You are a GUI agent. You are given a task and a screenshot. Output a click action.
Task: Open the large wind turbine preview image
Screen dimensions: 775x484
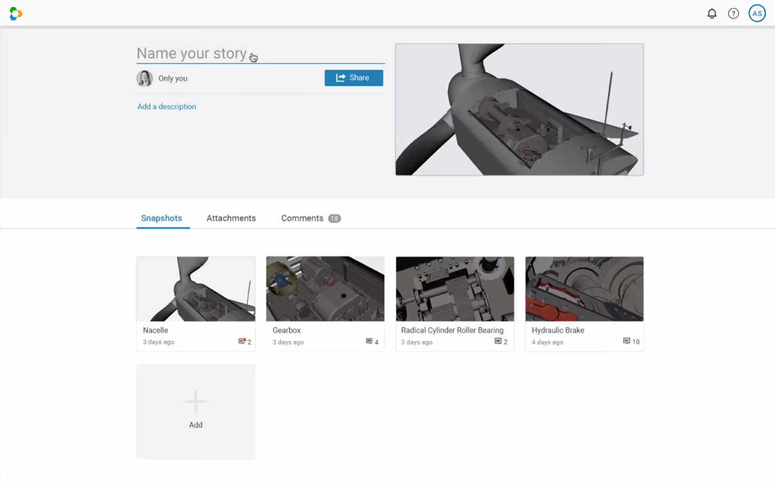click(520, 109)
